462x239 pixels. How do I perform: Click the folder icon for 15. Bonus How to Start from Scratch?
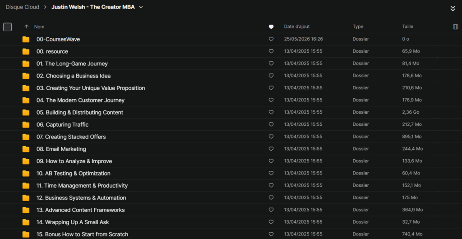[26, 234]
